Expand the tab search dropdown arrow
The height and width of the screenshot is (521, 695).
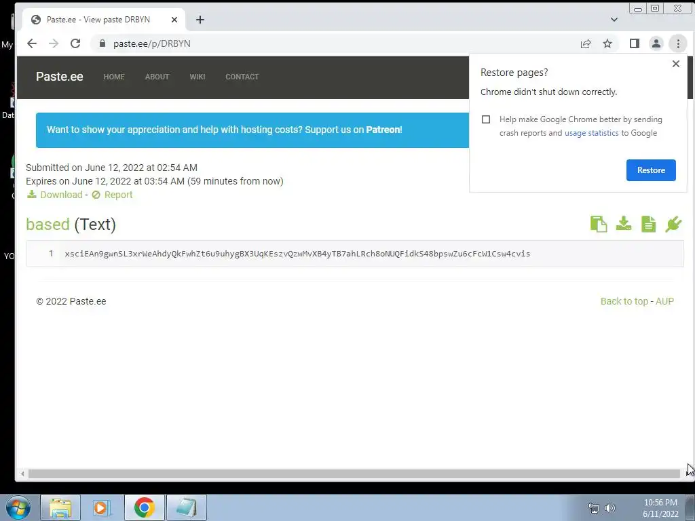614,20
